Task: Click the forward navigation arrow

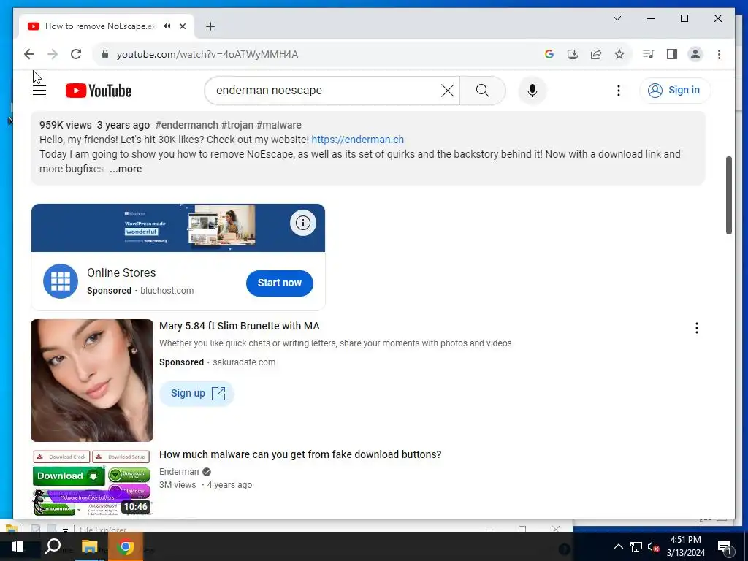Action: (x=53, y=54)
